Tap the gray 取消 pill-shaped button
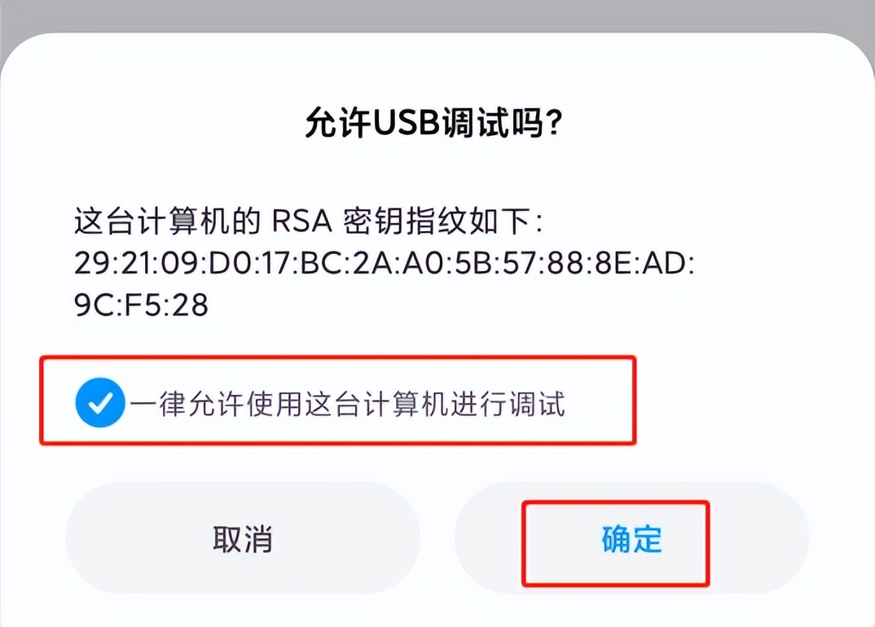875x627 pixels. click(242, 539)
